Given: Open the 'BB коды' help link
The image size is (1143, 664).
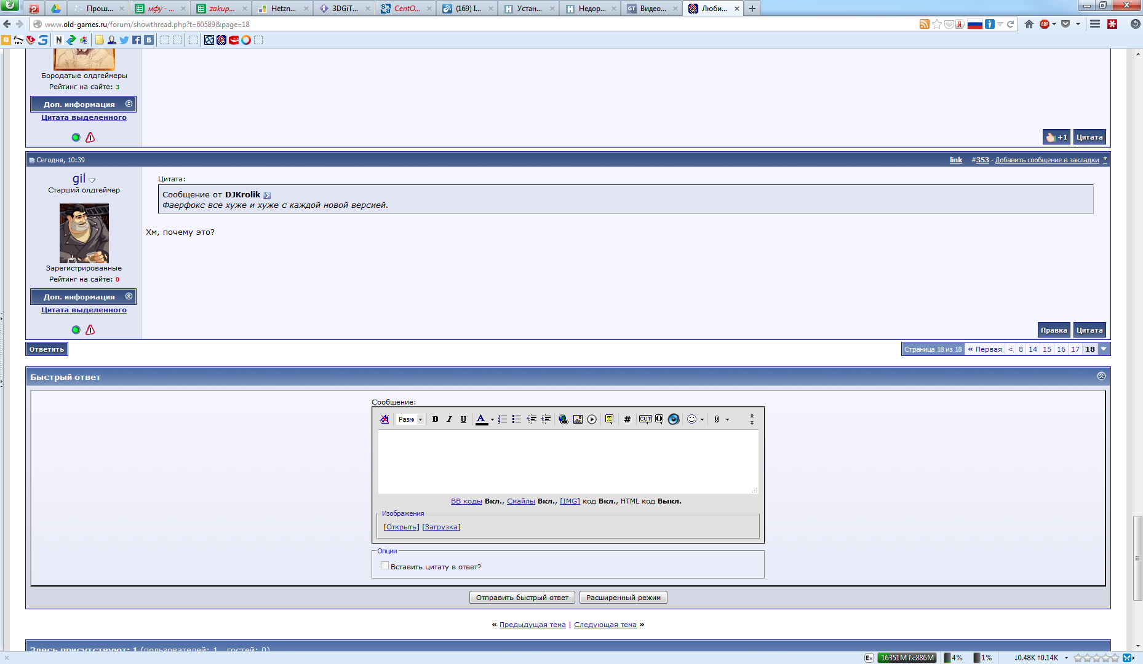Looking at the screenshot, I should click(466, 501).
